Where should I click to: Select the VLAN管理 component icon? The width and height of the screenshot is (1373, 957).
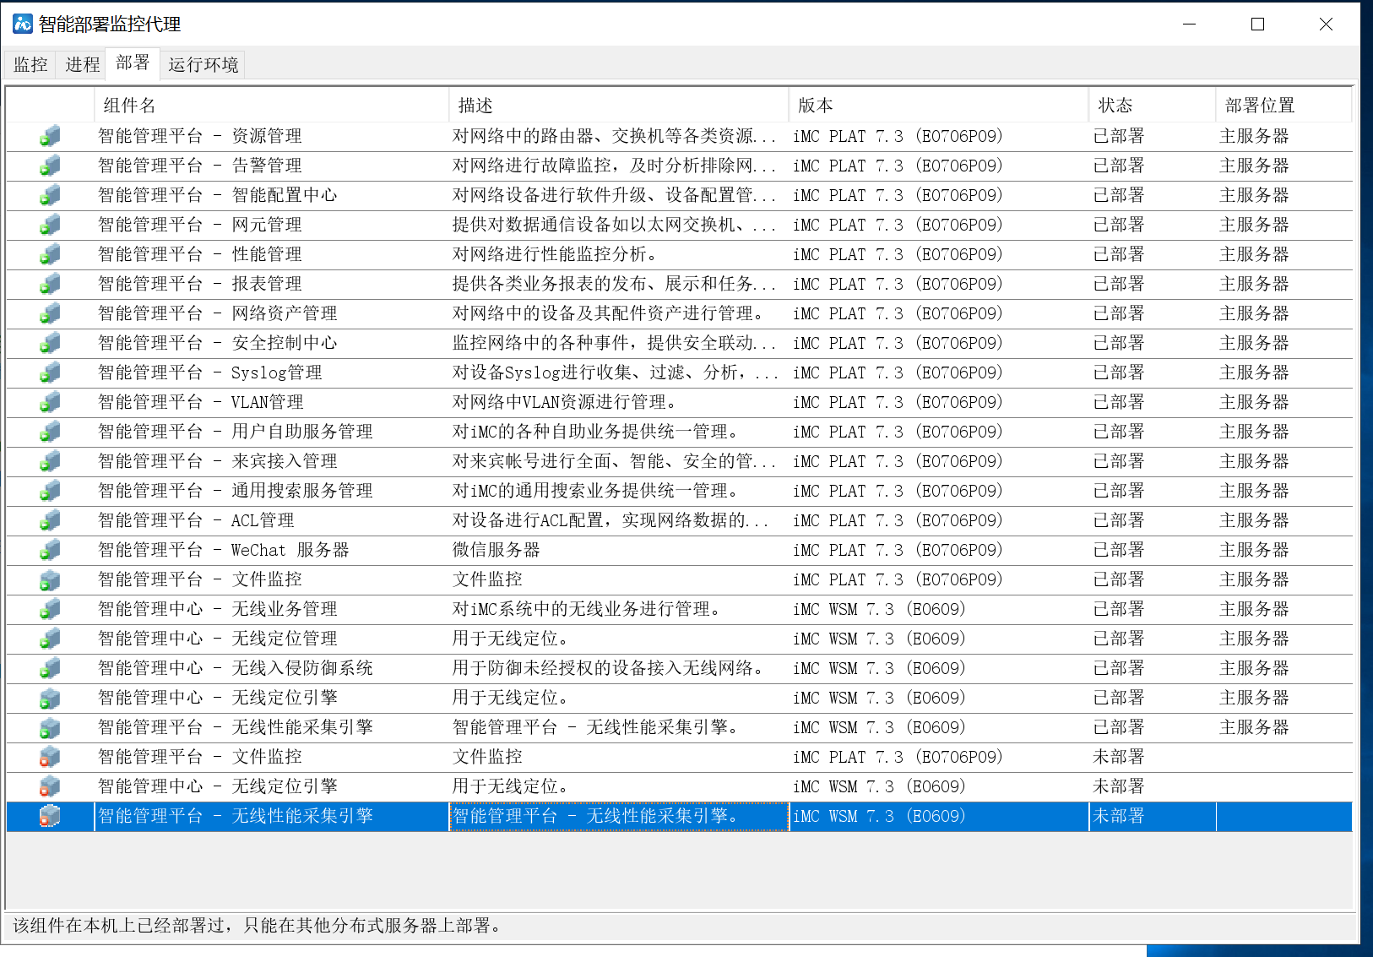50,402
